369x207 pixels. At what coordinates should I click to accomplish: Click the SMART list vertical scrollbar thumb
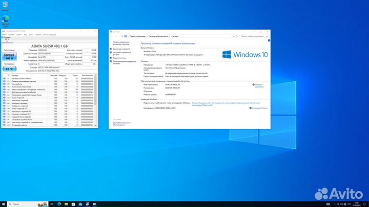[95, 91]
